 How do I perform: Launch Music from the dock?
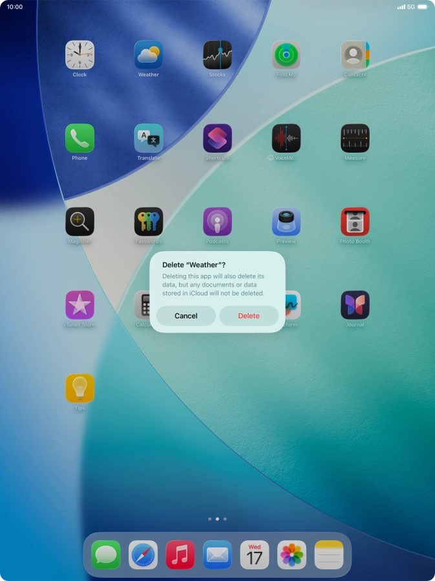180,554
